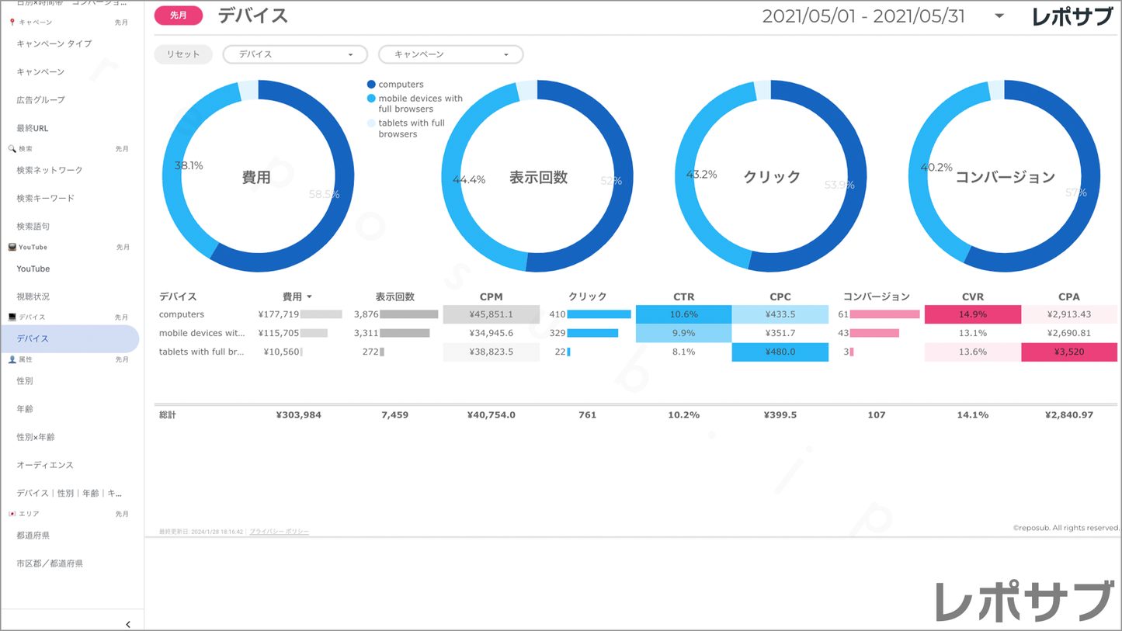Toggle mobile devices with full browsers legend

tap(419, 103)
